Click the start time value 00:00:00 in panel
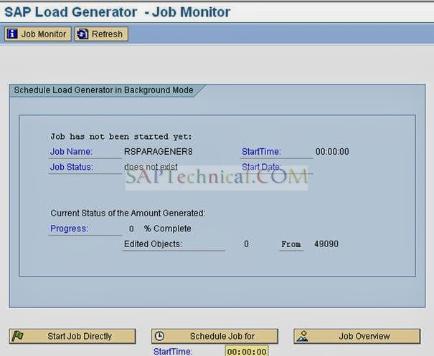The image size is (434, 356). click(x=332, y=151)
